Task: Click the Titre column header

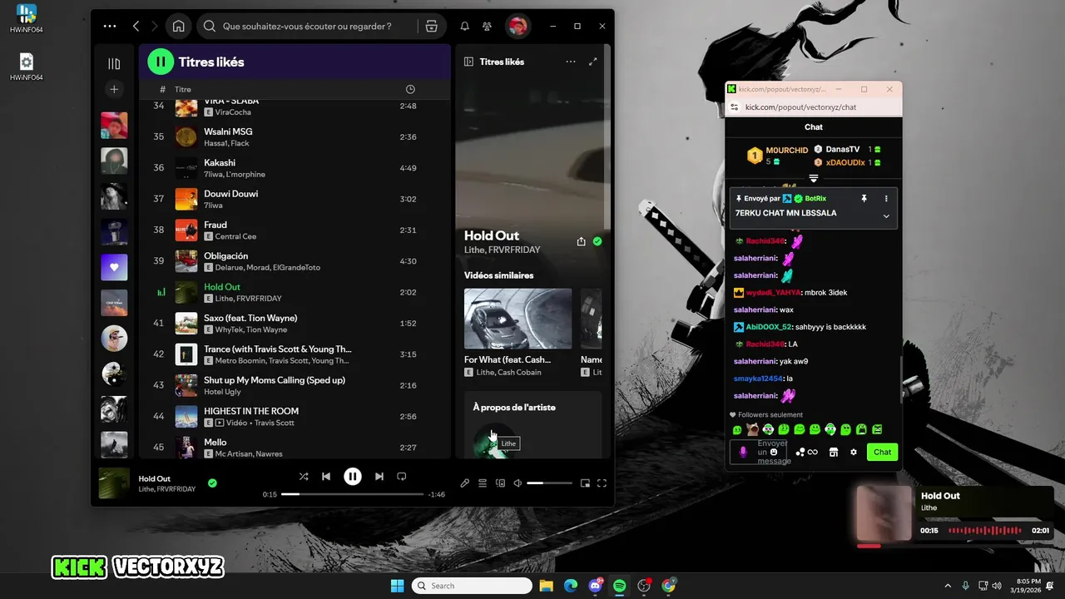Action: [x=183, y=89]
